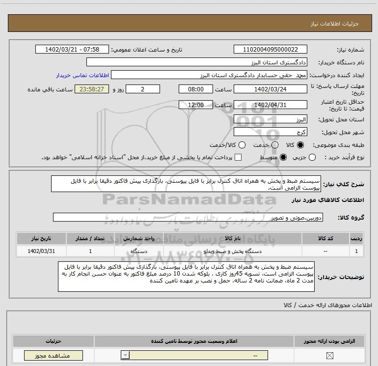Click the need date cell 1402/03/31
The width and height of the screenshot is (378, 366).
point(41,251)
